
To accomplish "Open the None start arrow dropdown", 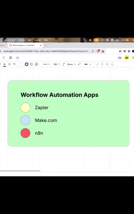I will [71, 64].
